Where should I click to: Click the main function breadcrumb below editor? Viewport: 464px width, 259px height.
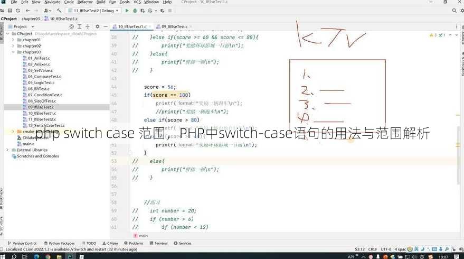[141, 236]
